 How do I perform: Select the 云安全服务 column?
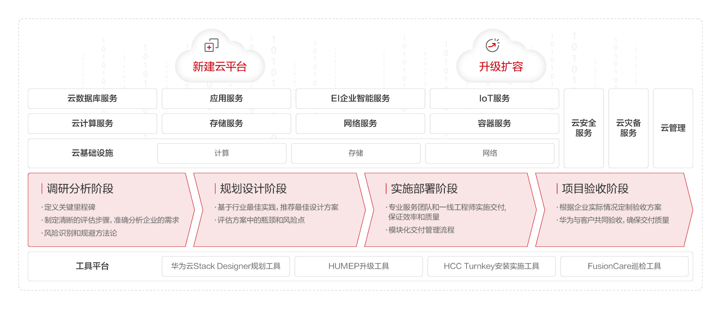[x=583, y=128]
